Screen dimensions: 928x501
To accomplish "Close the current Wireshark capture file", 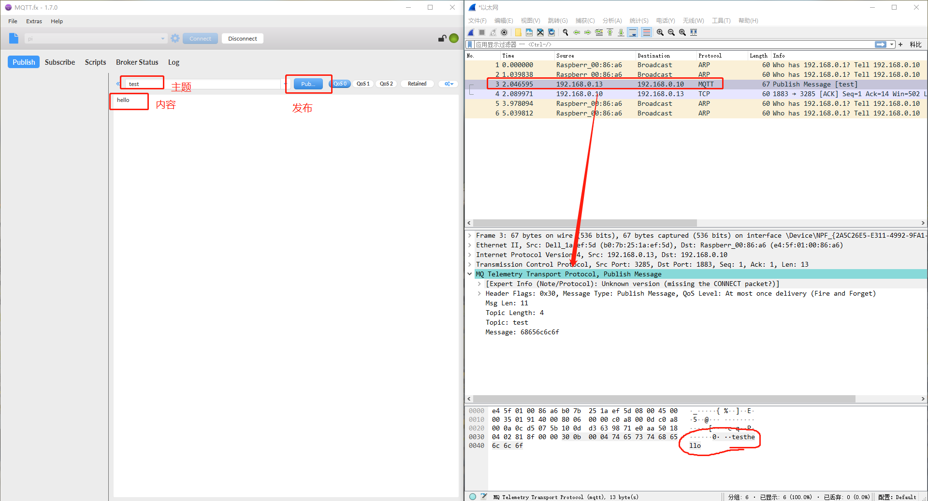I will [540, 32].
